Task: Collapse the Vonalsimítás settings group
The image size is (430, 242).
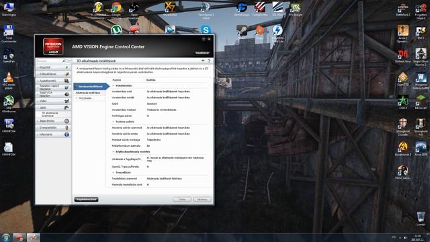Action: point(114,85)
